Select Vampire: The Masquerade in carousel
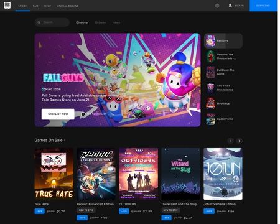Screen dimensions: 280x224 (223, 57)
